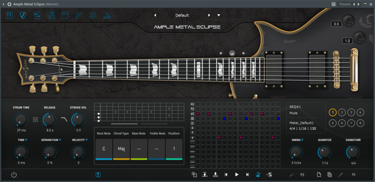375x182 pixels.
Task: Select sequence slot 7
Action: 351,123
